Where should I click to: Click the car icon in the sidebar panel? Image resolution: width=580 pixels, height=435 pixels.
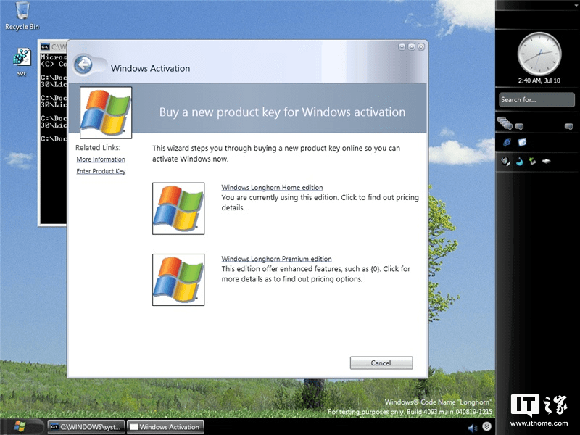point(545,161)
